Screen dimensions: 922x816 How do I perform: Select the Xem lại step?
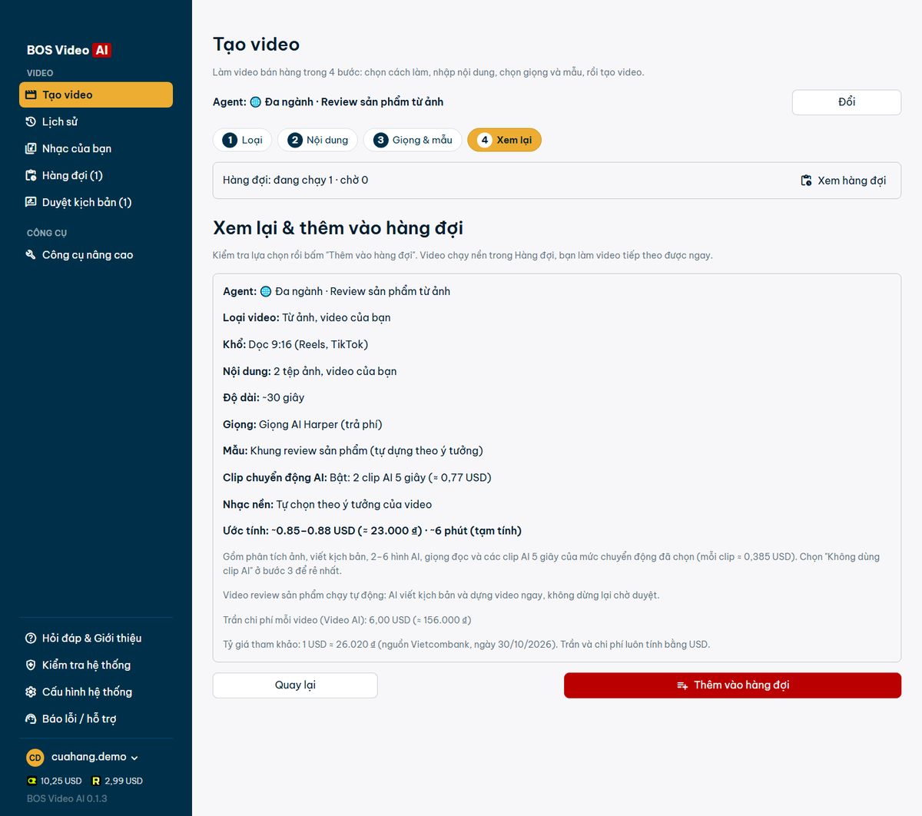point(504,140)
